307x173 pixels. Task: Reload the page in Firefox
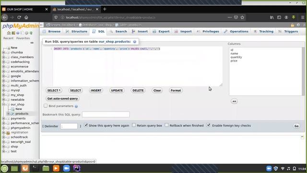pyautogui.click(x=19, y=17)
